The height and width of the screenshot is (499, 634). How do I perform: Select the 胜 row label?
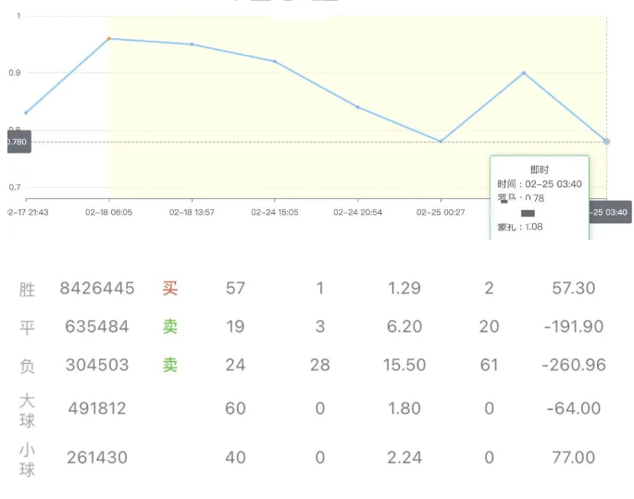(x=28, y=289)
